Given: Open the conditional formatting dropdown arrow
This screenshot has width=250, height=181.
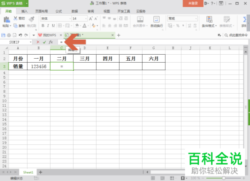Looking at the screenshot, I should (x=216, y=26).
